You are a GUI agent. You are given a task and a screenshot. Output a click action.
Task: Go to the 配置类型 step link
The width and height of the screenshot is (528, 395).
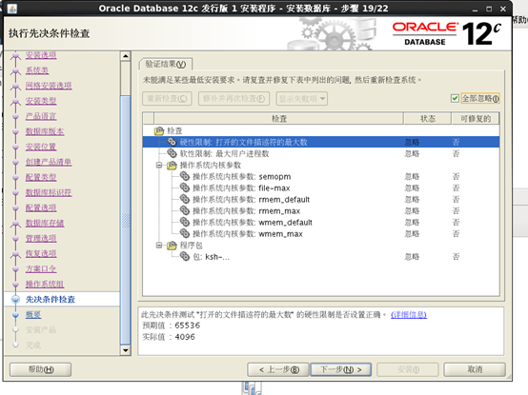pos(41,177)
